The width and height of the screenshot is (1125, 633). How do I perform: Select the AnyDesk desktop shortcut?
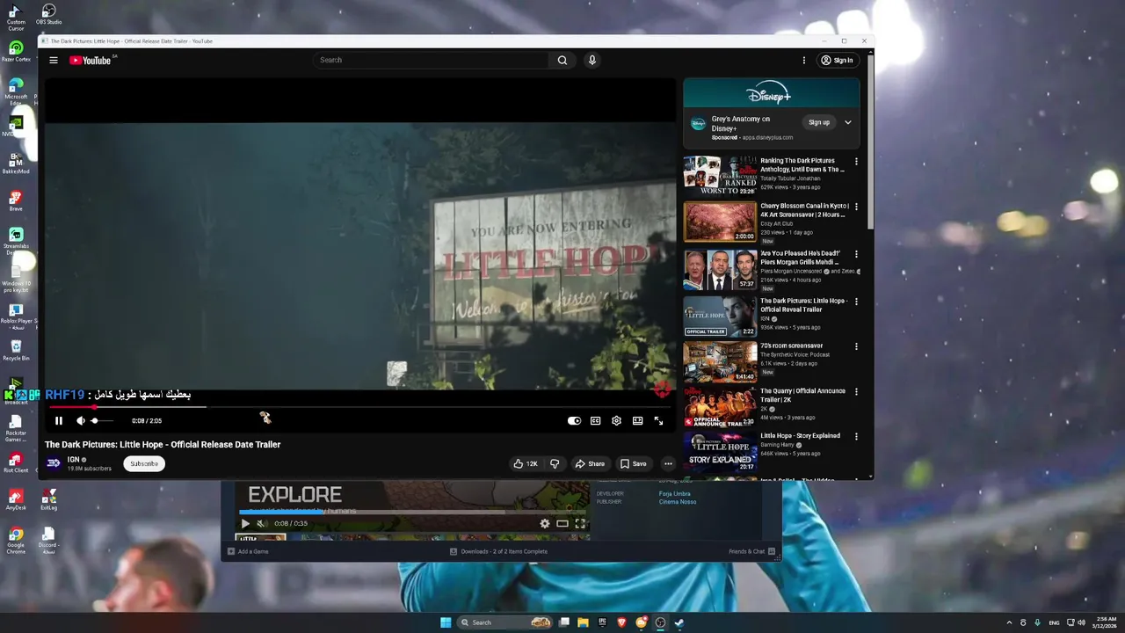tap(16, 500)
